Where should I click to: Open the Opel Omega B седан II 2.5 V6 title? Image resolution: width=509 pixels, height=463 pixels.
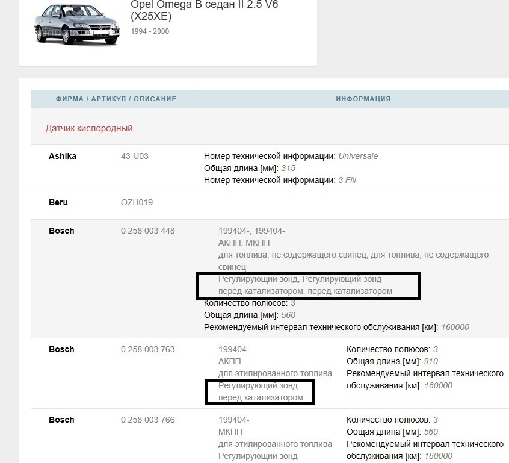204,10
